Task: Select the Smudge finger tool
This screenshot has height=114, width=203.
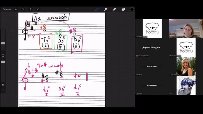Action: (x=106, y=9)
